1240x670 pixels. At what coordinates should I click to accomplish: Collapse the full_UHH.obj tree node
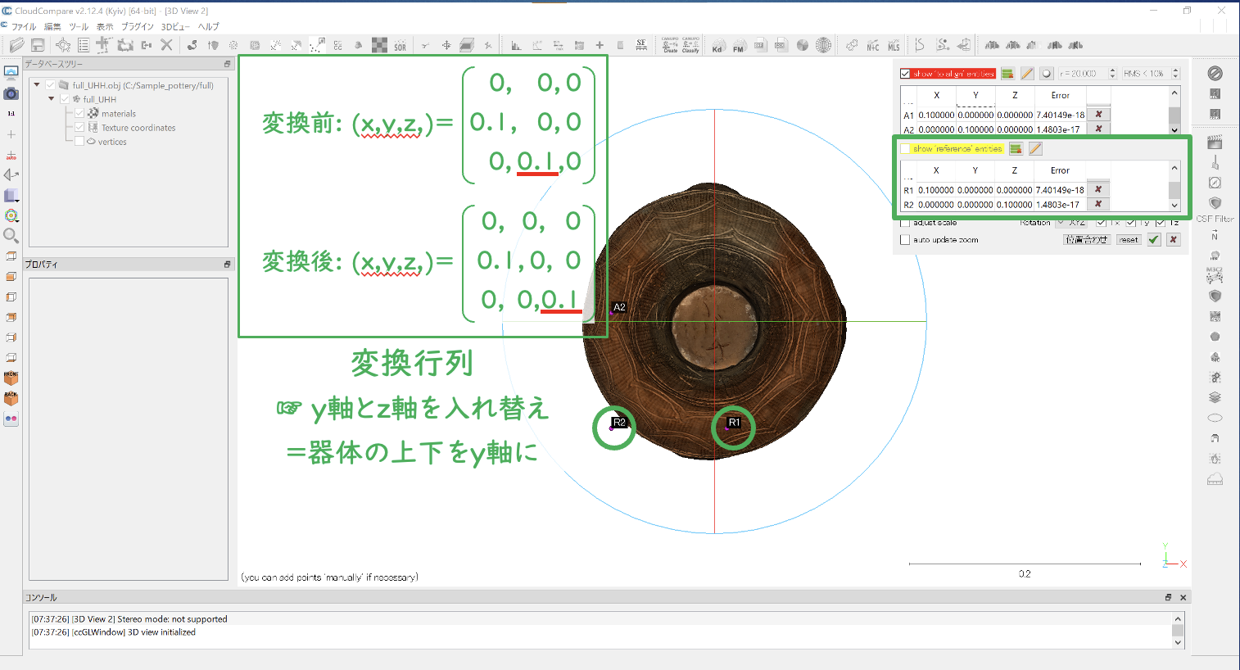(37, 85)
